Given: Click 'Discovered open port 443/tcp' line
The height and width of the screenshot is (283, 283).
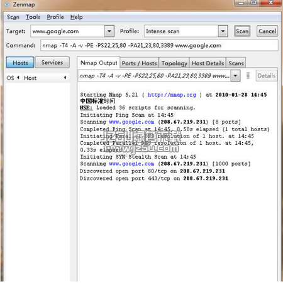Looking at the screenshot, I should pos(154,178).
